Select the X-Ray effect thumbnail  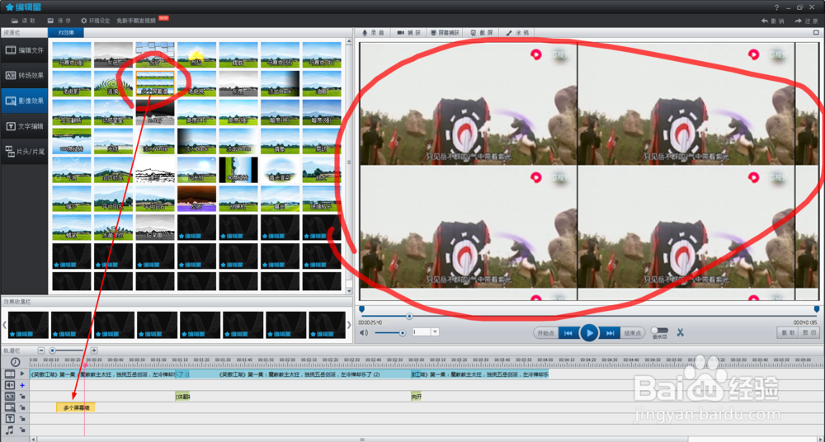[x=155, y=112]
